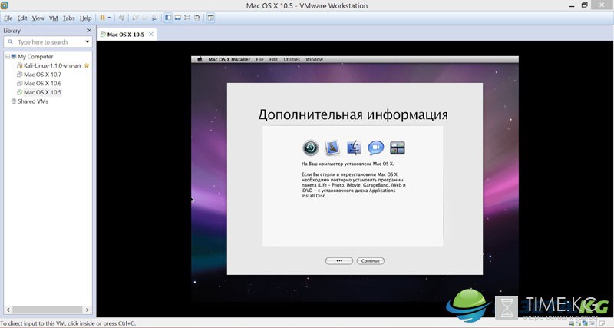Image resolution: width=614 pixels, height=328 pixels.
Task: Click the Pause virtual machine icon
Action: pos(103,18)
